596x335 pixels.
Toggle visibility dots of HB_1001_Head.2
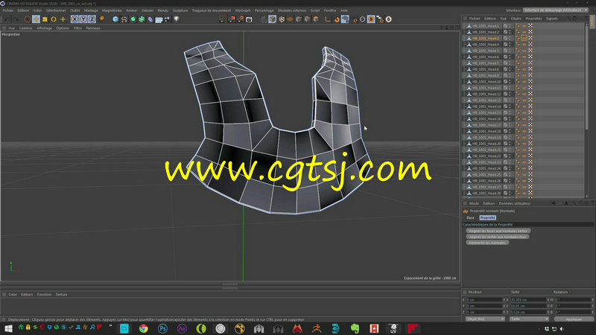pos(510,32)
